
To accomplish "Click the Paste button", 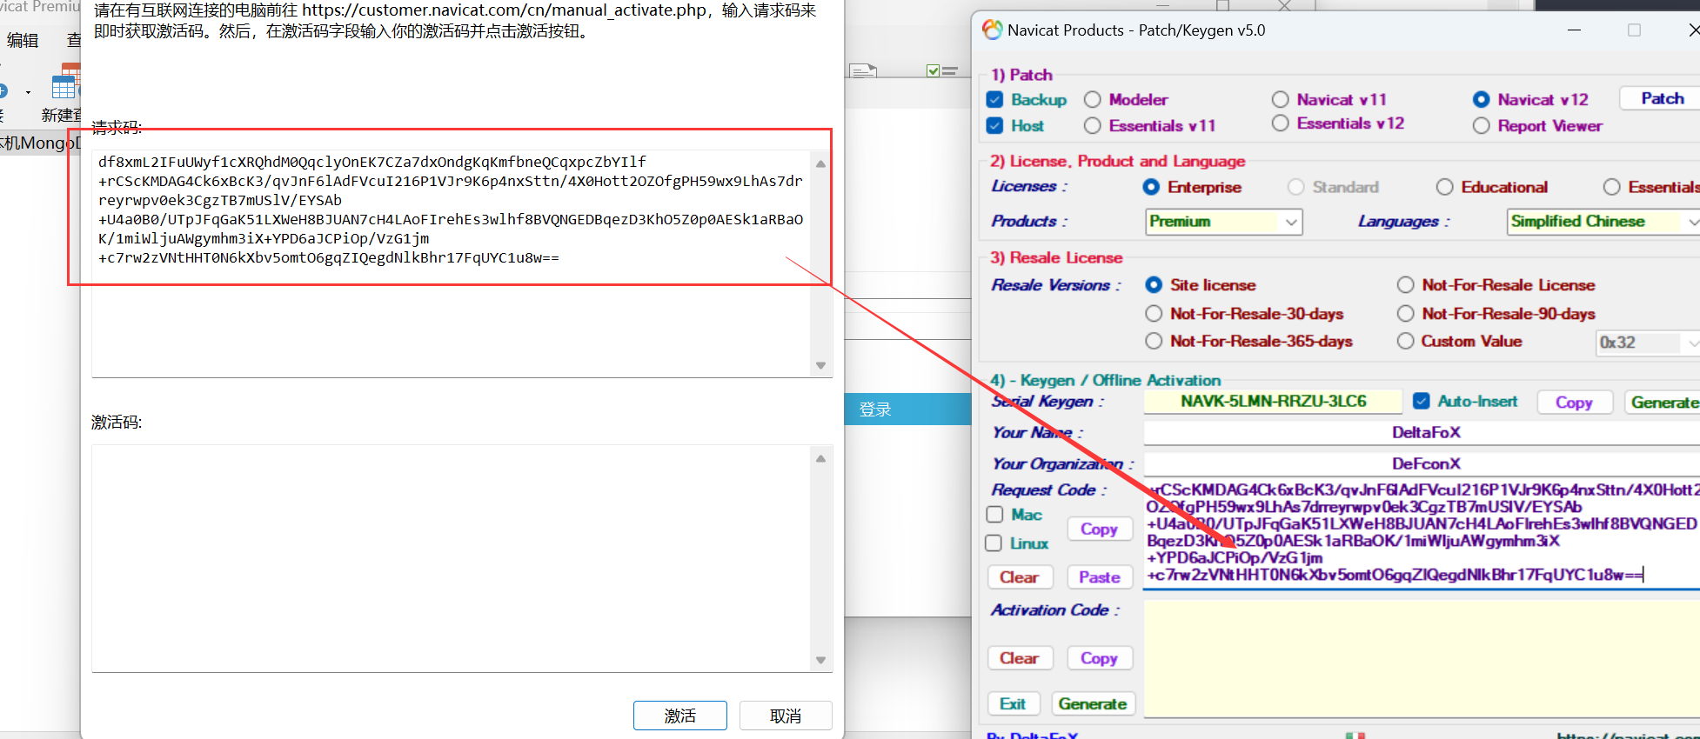I will [1100, 577].
